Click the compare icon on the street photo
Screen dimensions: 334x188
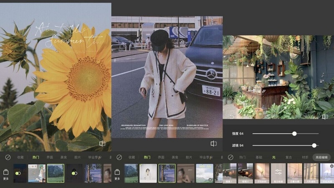coord(214,144)
